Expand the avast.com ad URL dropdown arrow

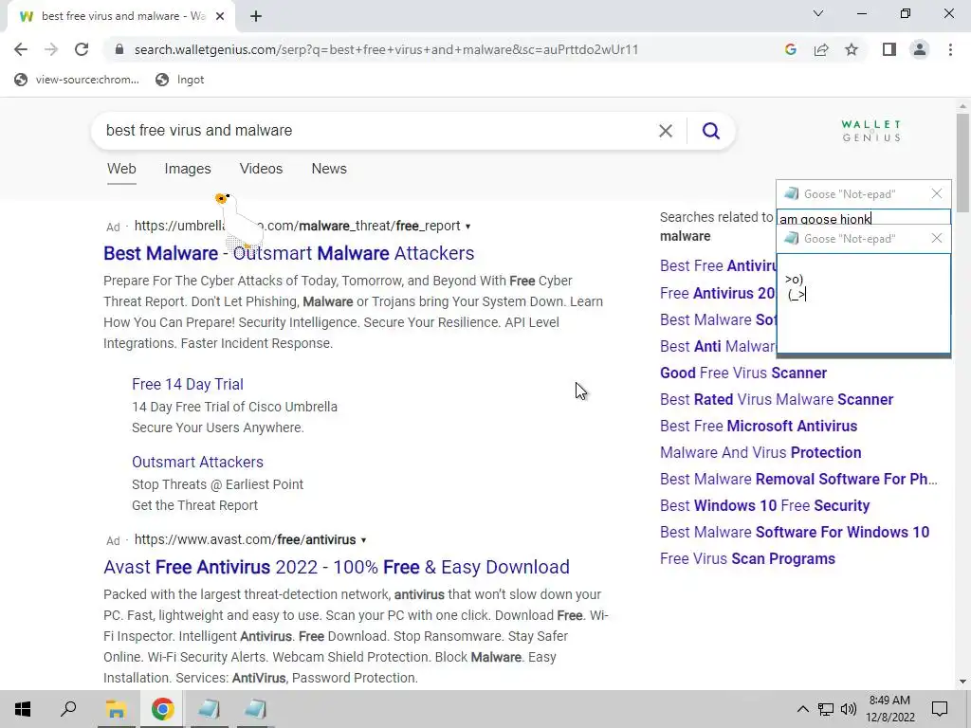363,540
